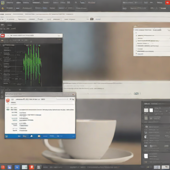Click the orange circular icon in the second toolbar row

coord(3,8)
